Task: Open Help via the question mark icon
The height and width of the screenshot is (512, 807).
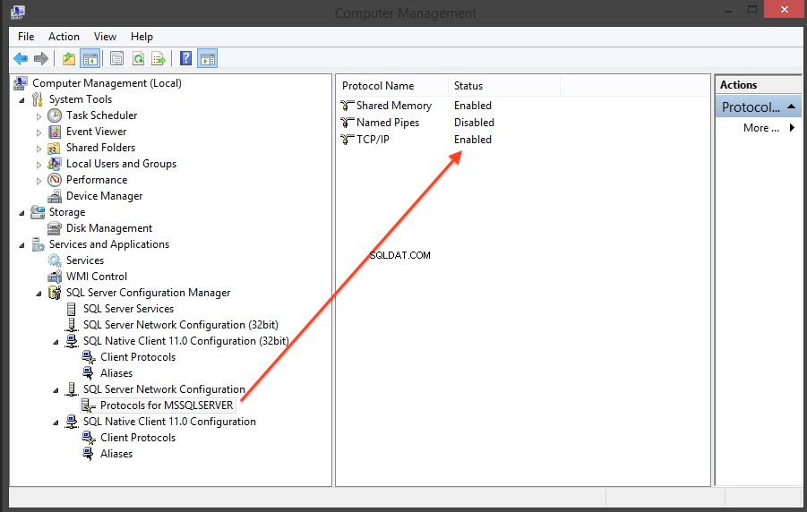Action: [x=185, y=58]
